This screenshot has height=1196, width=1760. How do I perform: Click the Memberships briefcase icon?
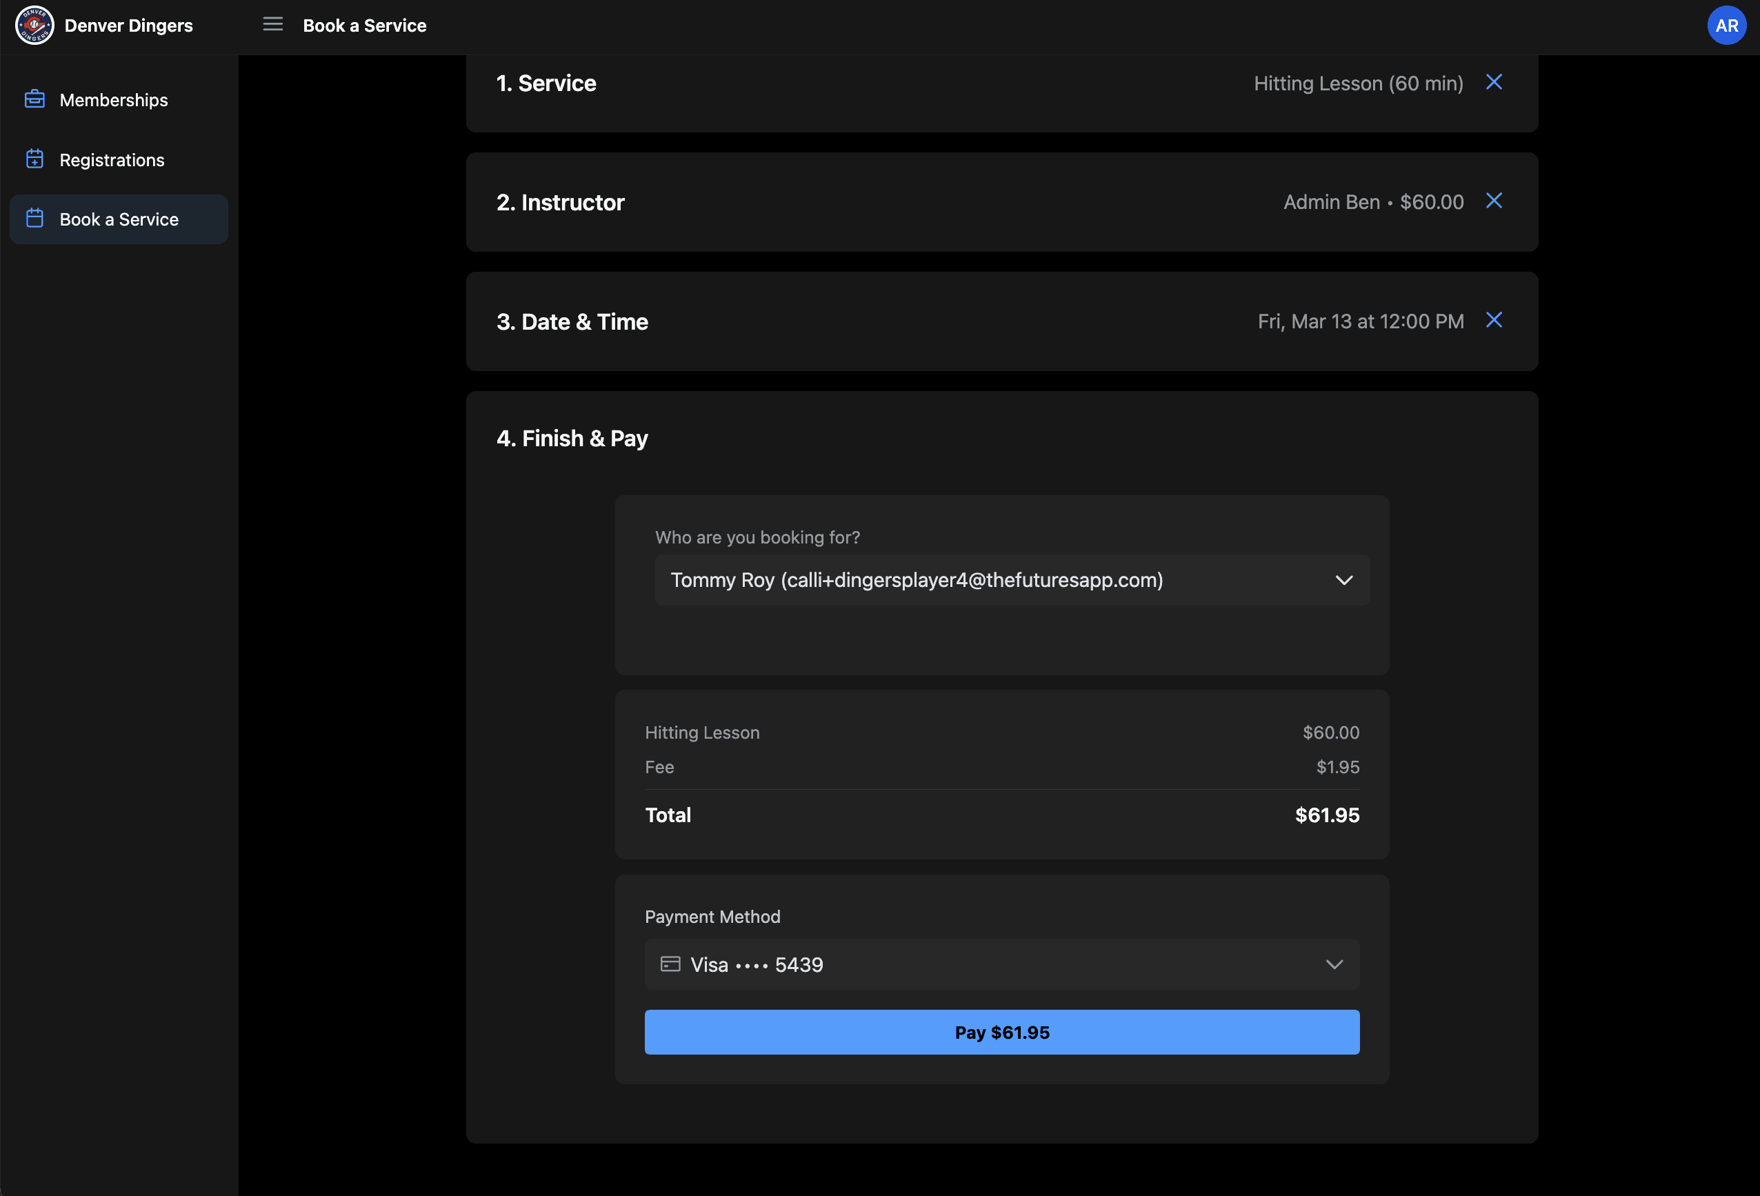pos(35,99)
